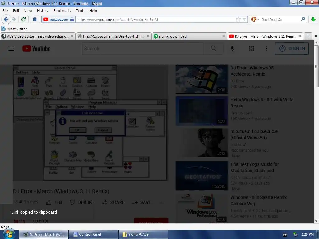Open Hello Windows 8 - 8.1 Vista Remix title

coord(262,103)
